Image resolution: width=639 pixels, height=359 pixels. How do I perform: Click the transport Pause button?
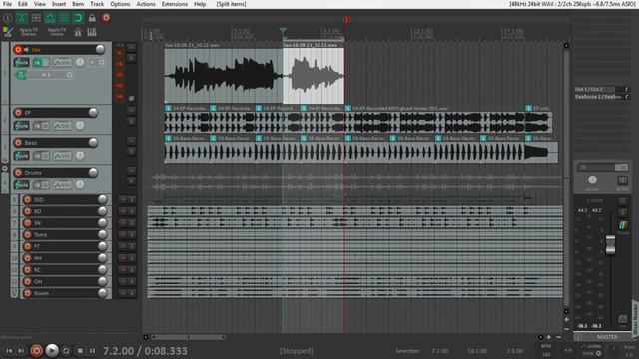tap(93, 350)
